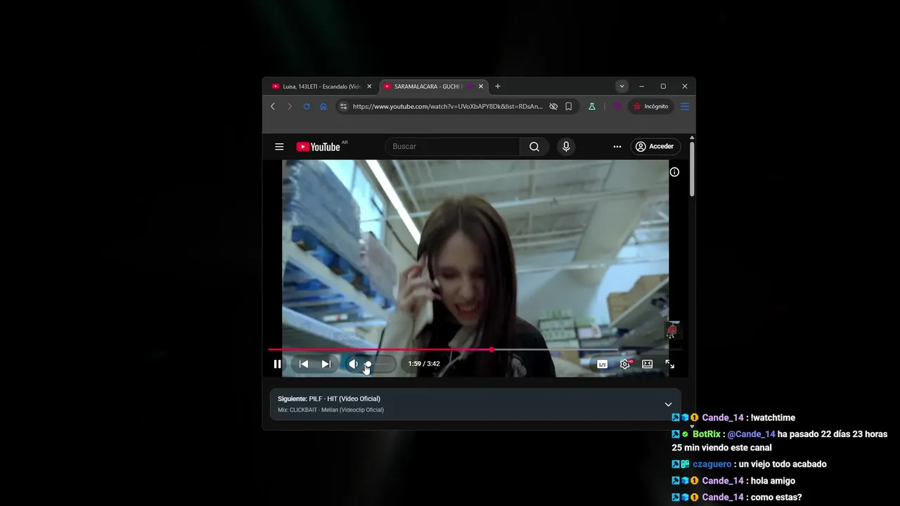This screenshot has height=506, width=900.
Task: Bookmark this page
Action: [x=569, y=107]
